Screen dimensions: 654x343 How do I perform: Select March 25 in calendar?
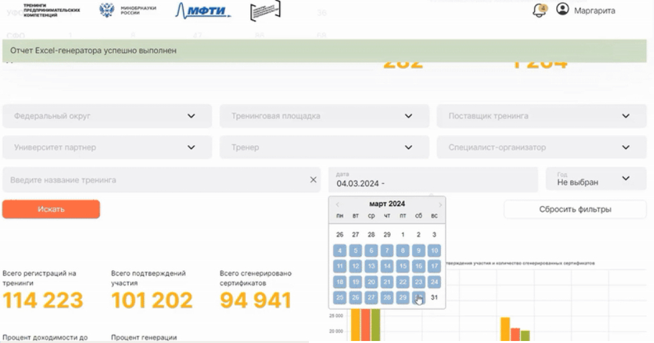coord(340,298)
